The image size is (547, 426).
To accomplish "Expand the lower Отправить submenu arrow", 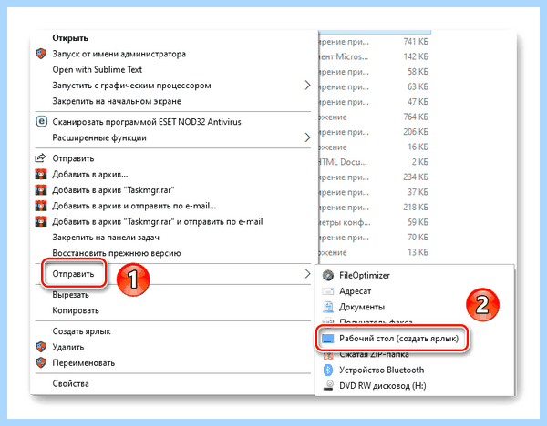I will [307, 274].
